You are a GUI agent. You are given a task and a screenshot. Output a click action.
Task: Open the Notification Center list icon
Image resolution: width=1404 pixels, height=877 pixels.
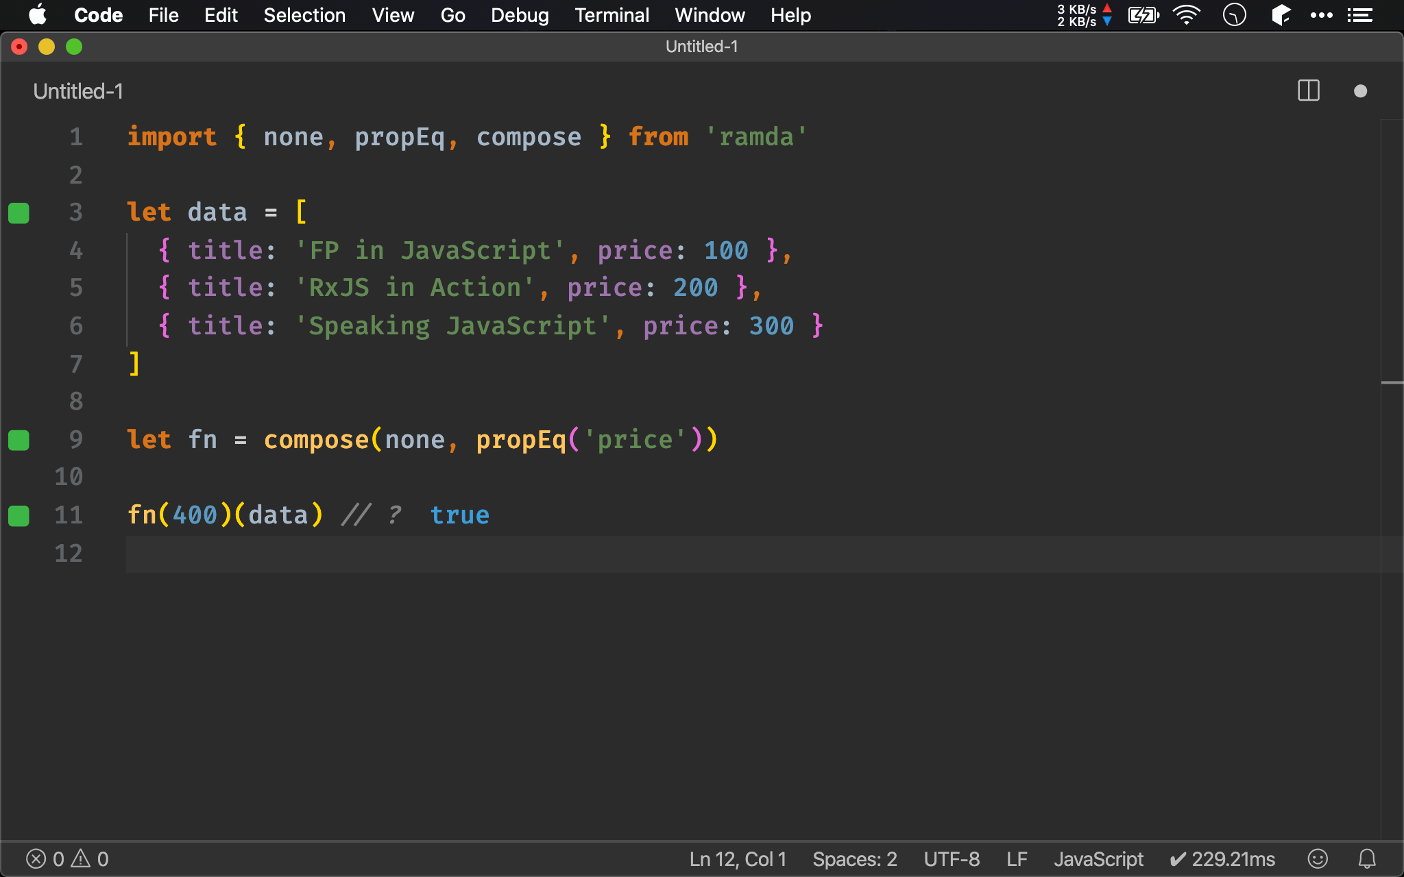pyautogui.click(x=1359, y=15)
